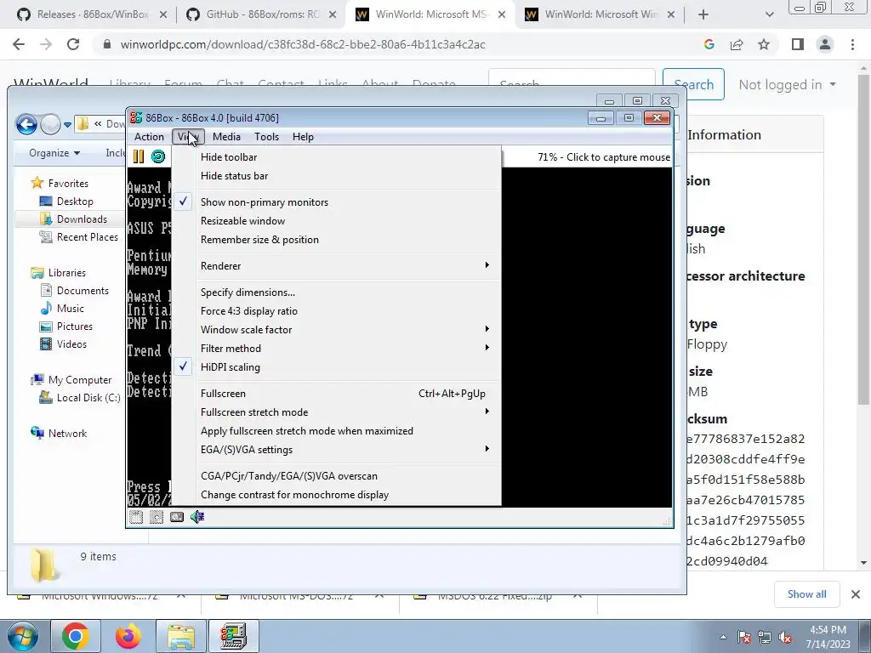The height and width of the screenshot is (653, 871).
Task: Pause emulation with the toolbar pause icon
Action: [139, 157]
